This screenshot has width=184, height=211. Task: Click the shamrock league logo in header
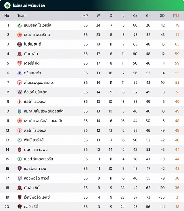click(7, 5)
